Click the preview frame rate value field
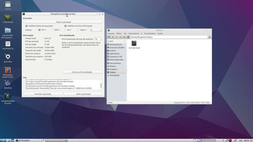 coord(97,39)
